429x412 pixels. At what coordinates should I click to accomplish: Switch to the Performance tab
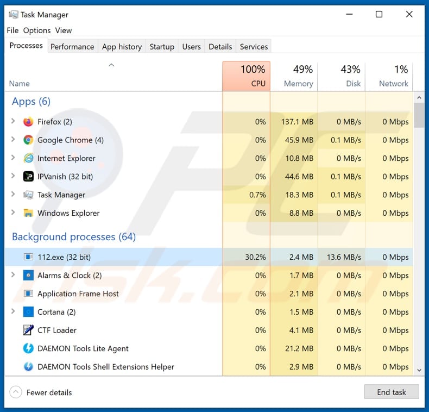(x=72, y=47)
